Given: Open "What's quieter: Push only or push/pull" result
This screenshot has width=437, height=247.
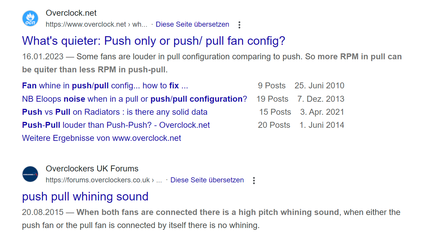Looking at the screenshot, I should tap(153, 41).
